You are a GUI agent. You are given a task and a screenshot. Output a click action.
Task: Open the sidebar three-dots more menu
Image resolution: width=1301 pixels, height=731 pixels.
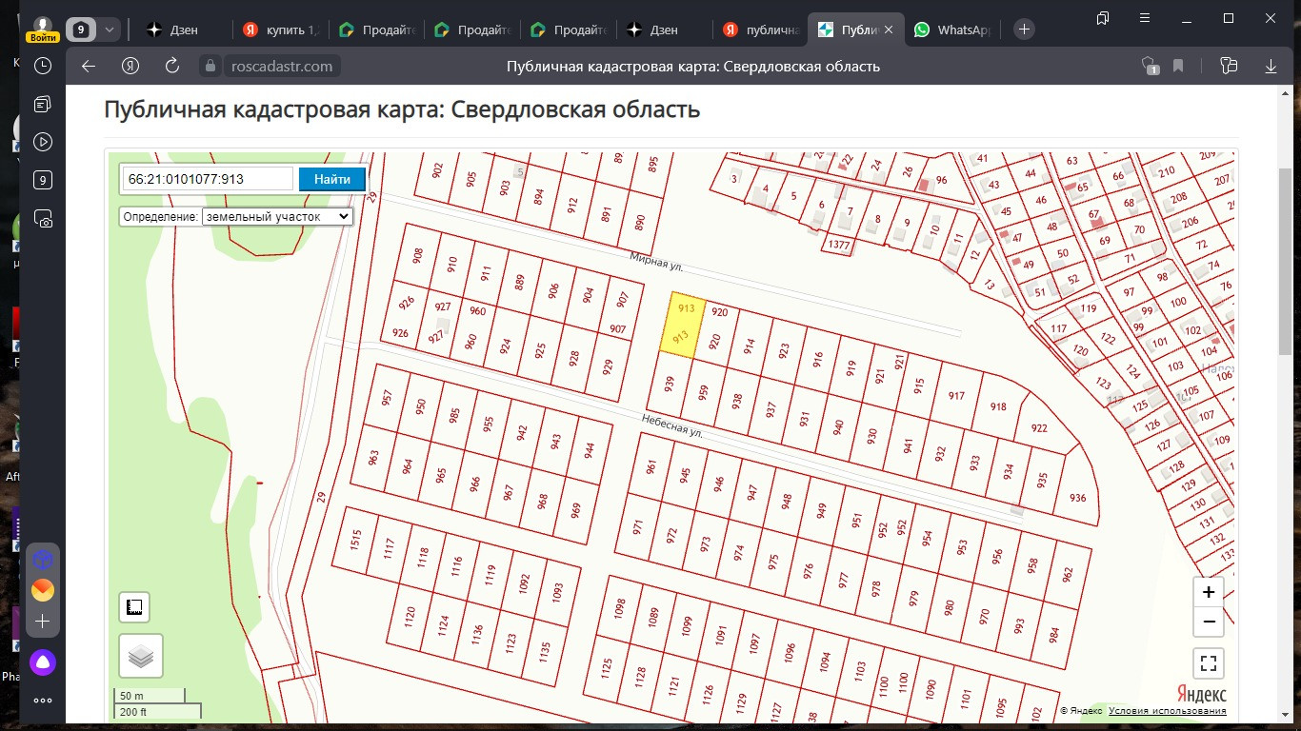[x=43, y=701]
